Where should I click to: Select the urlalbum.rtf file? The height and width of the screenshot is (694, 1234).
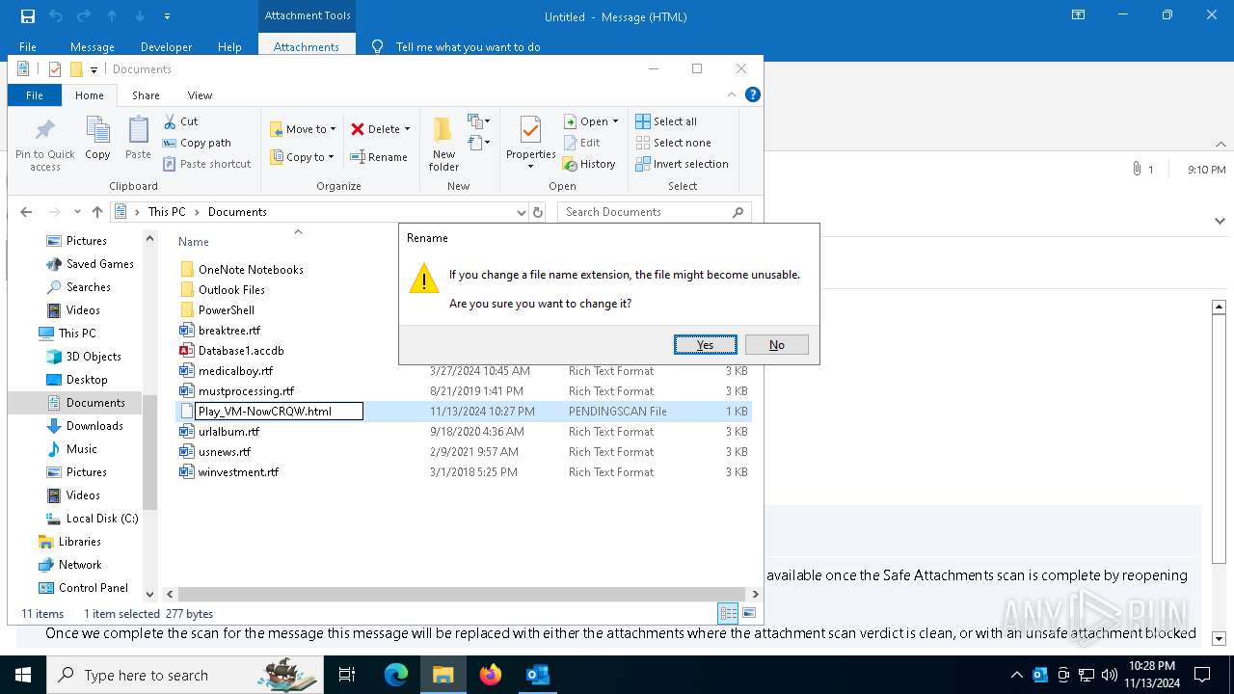[220, 432]
